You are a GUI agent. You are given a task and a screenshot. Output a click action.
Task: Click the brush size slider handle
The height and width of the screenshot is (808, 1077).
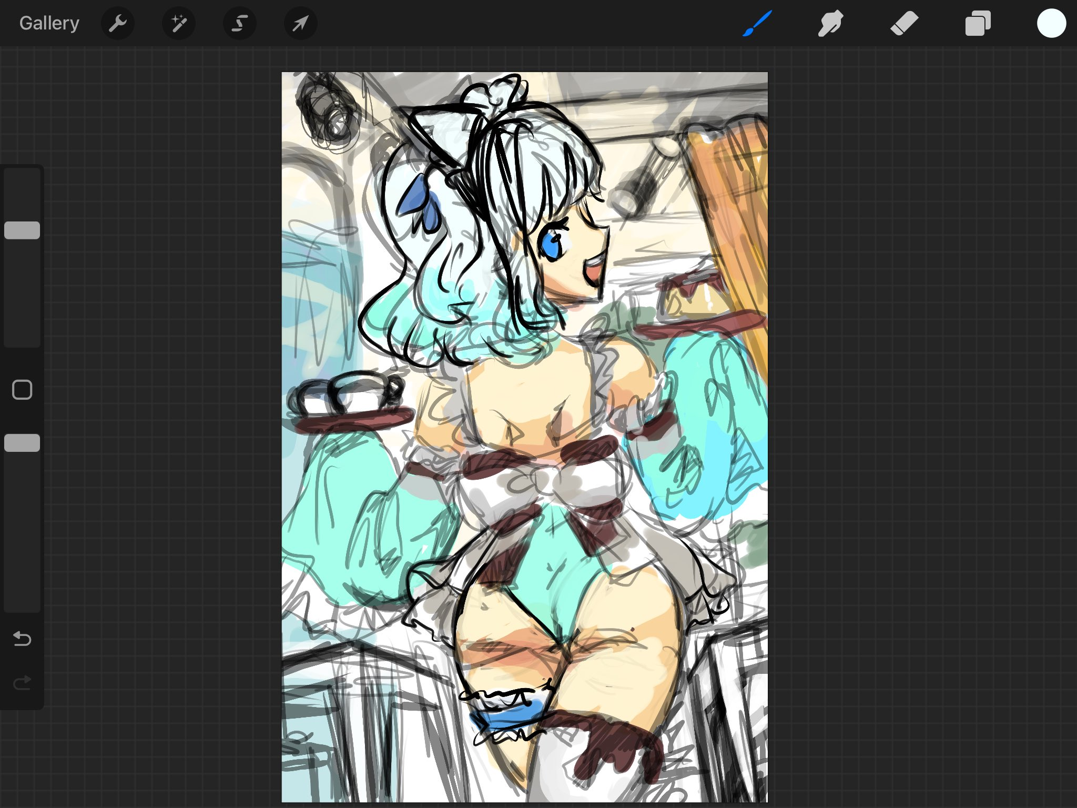coord(22,230)
